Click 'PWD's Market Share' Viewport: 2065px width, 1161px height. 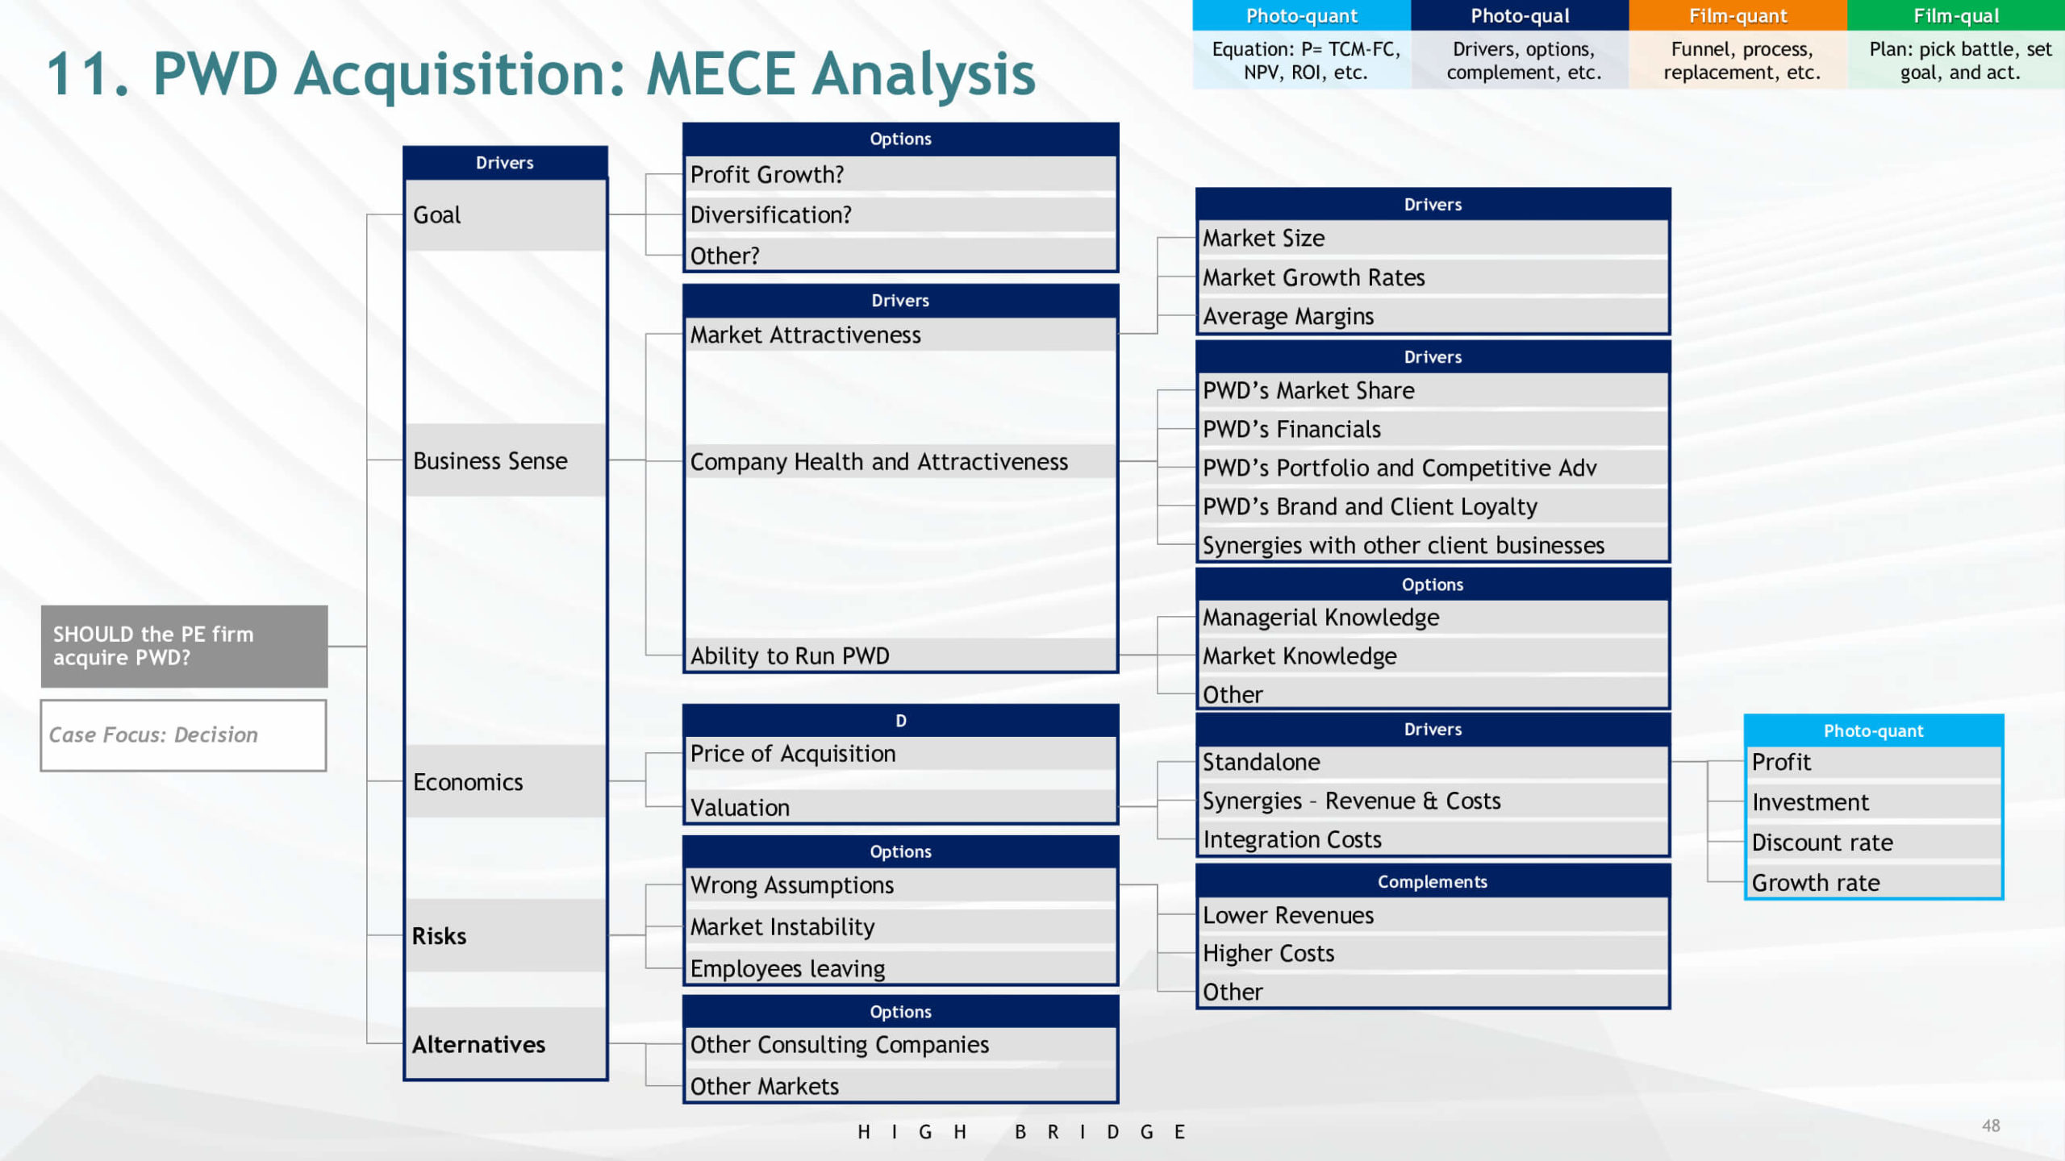click(1433, 390)
